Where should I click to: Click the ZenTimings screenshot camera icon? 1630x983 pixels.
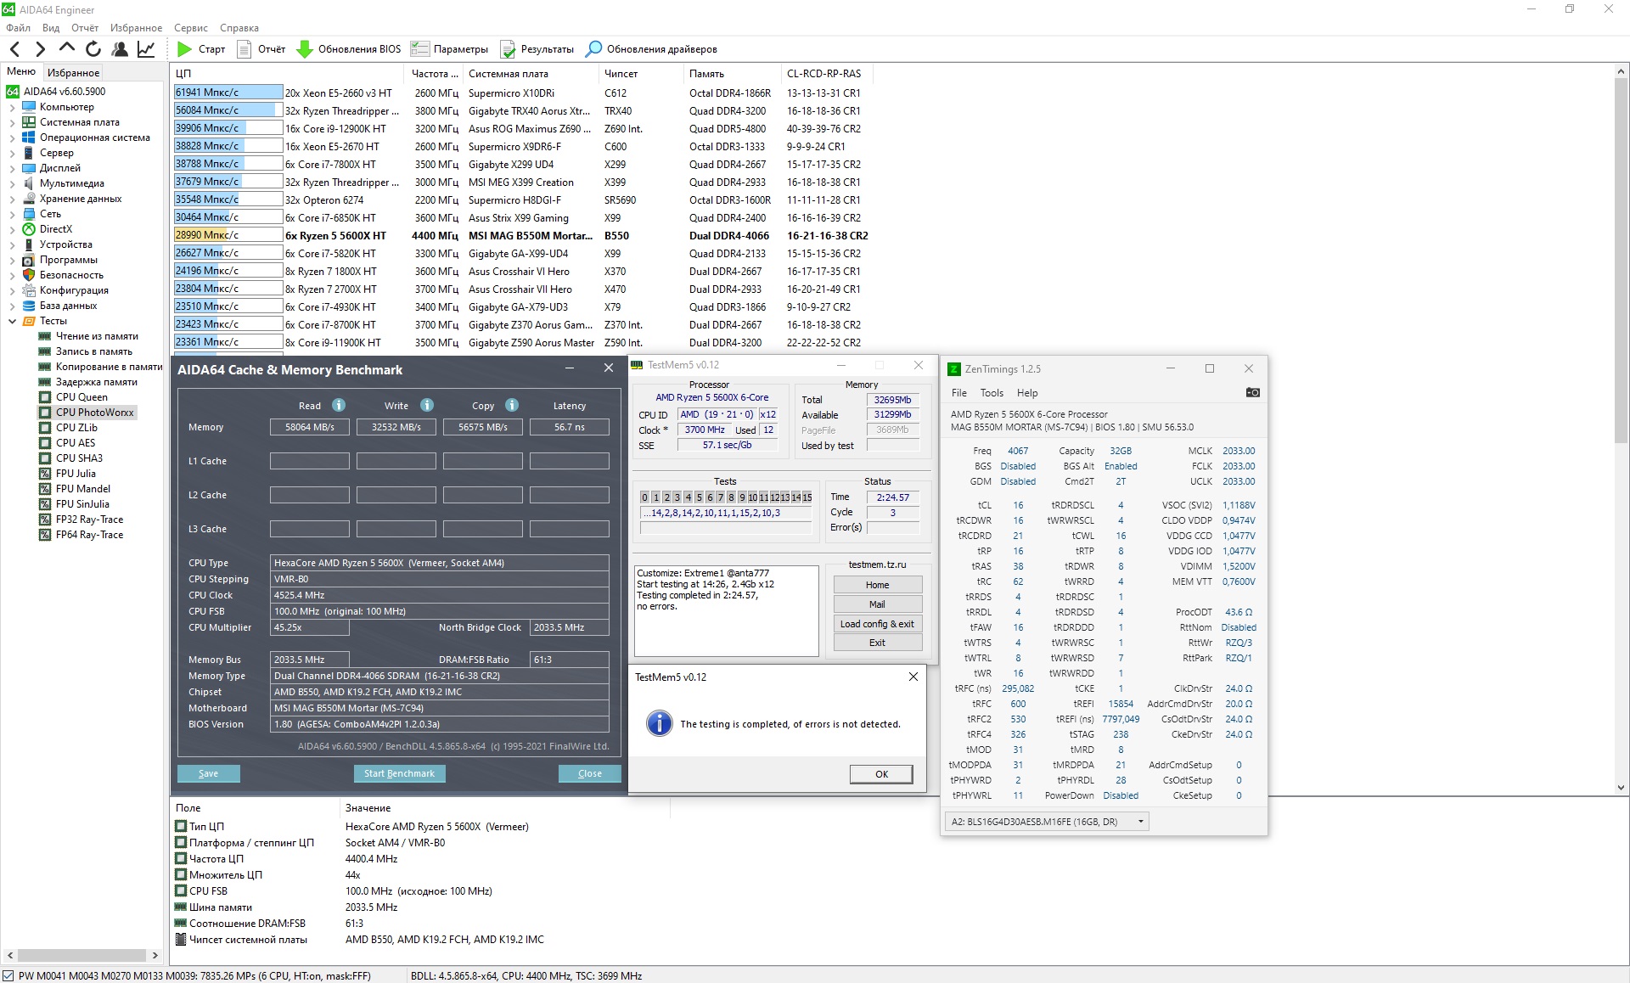coord(1252,392)
